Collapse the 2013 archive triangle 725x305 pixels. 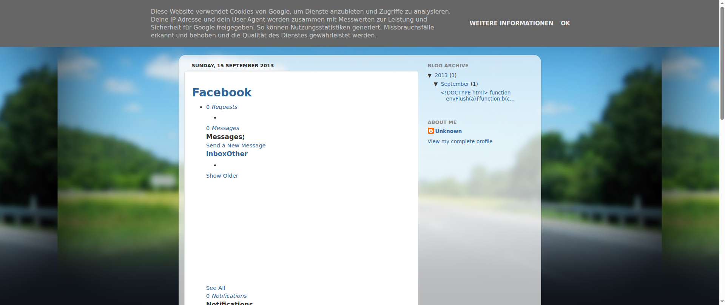(430, 76)
